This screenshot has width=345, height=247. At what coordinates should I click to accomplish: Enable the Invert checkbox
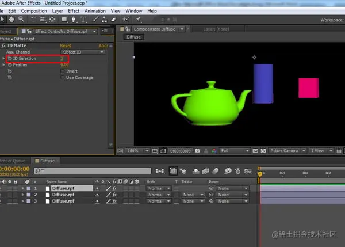[63, 71]
